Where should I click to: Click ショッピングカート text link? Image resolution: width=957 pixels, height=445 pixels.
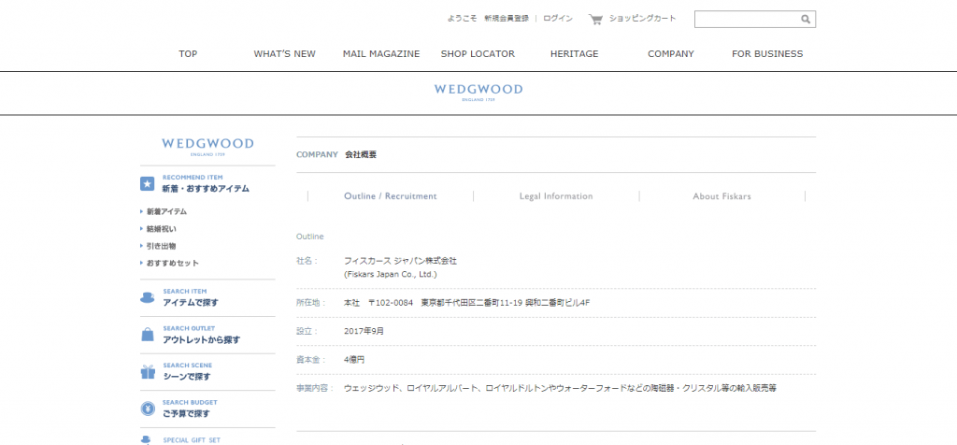pos(643,19)
